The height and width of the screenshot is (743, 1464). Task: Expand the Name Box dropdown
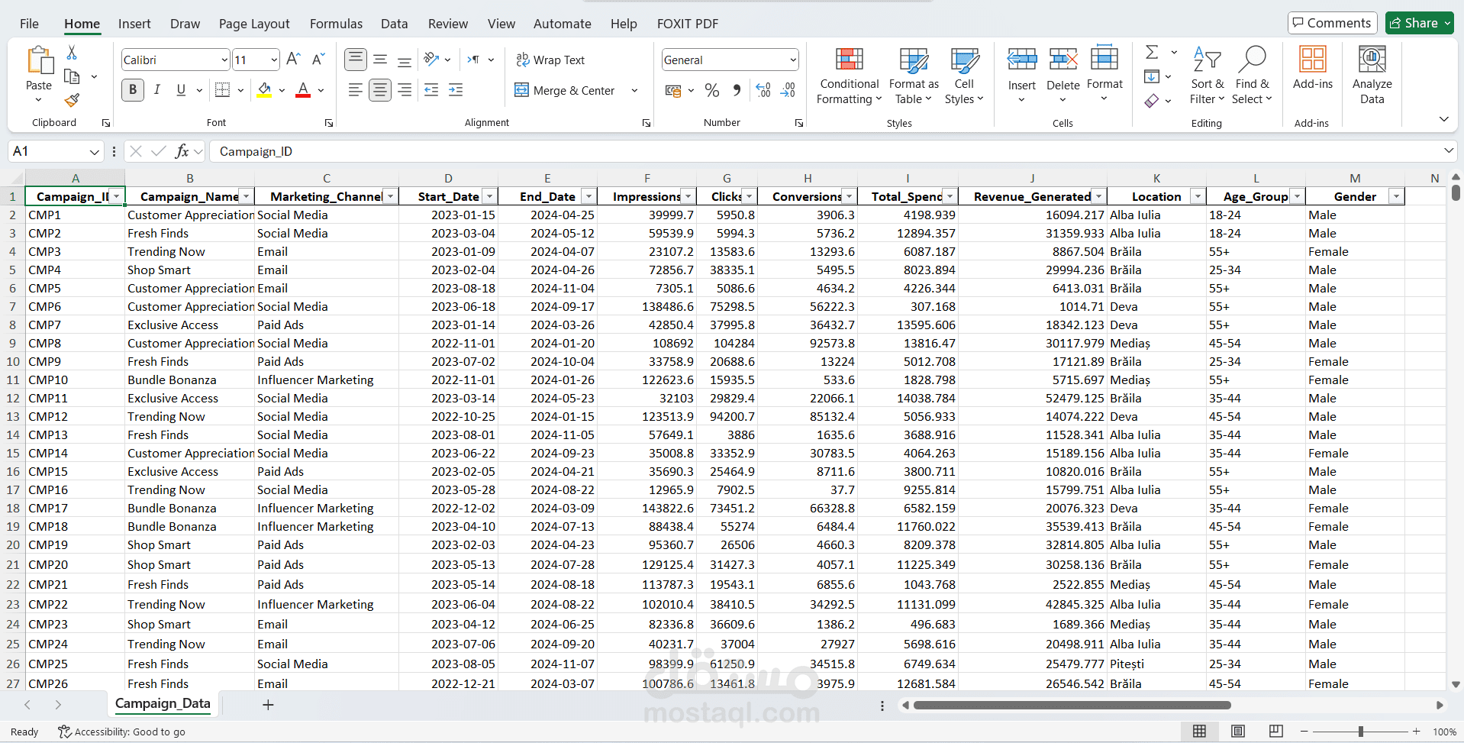coord(95,152)
